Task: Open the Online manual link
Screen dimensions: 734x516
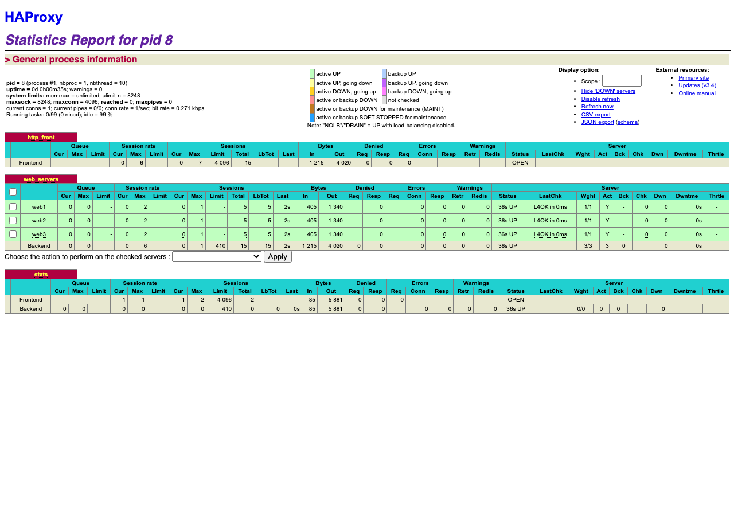Action: (x=697, y=93)
